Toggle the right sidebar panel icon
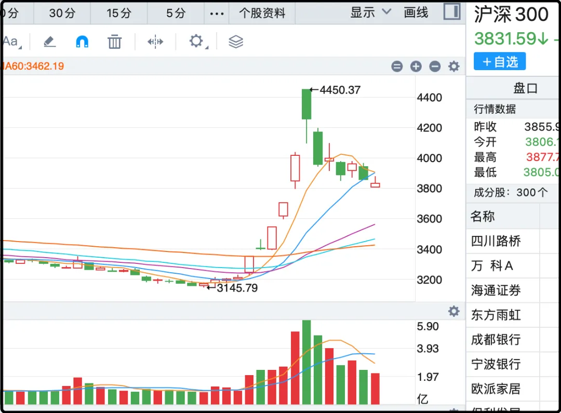This screenshot has height=413, width=561. pos(452,12)
